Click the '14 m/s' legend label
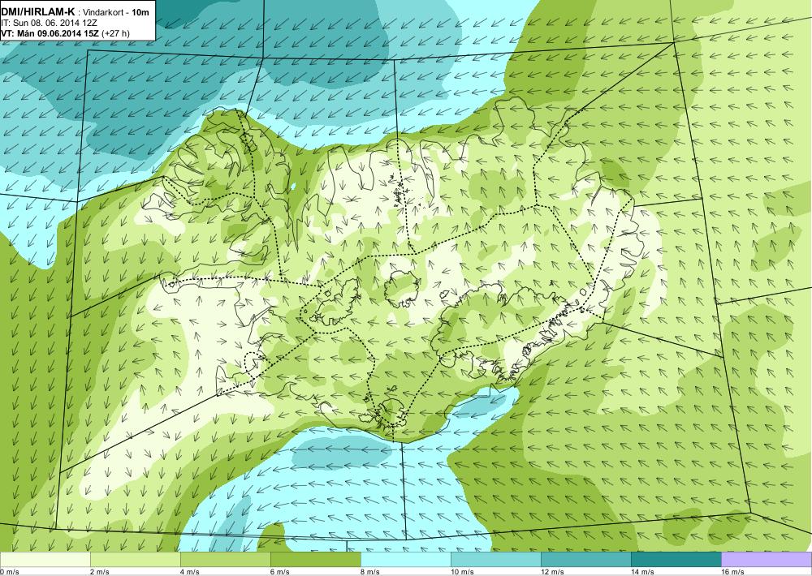 (642, 572)
